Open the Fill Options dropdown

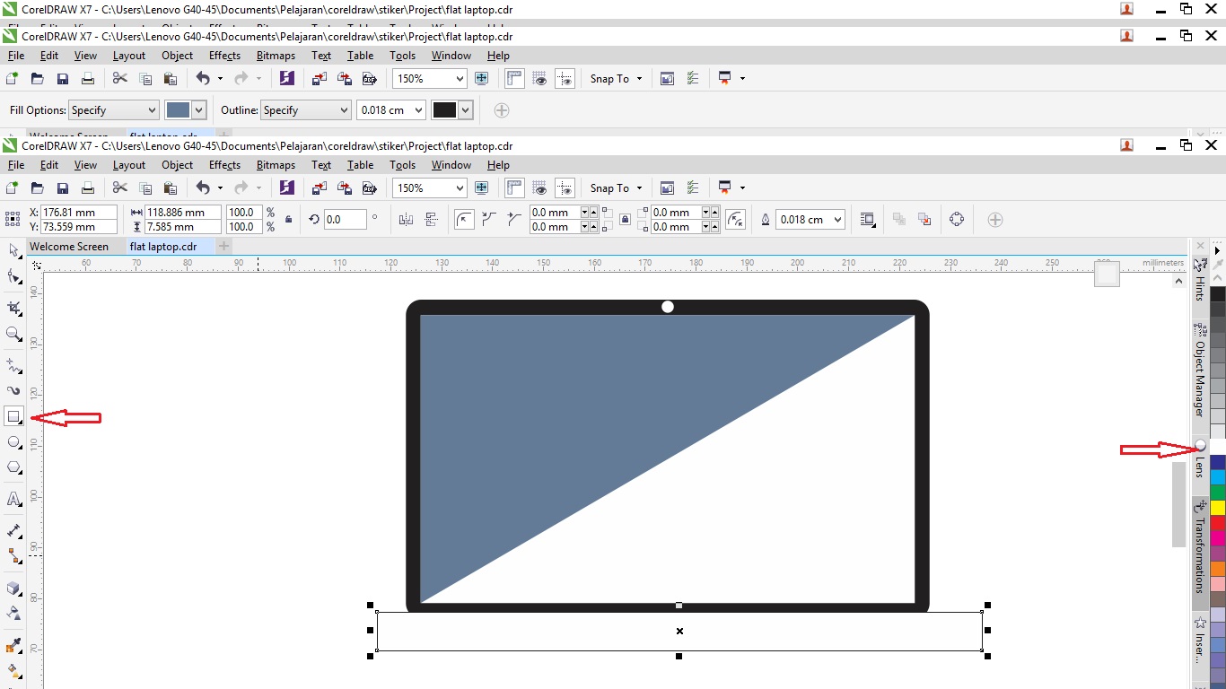tap(153, 109)
